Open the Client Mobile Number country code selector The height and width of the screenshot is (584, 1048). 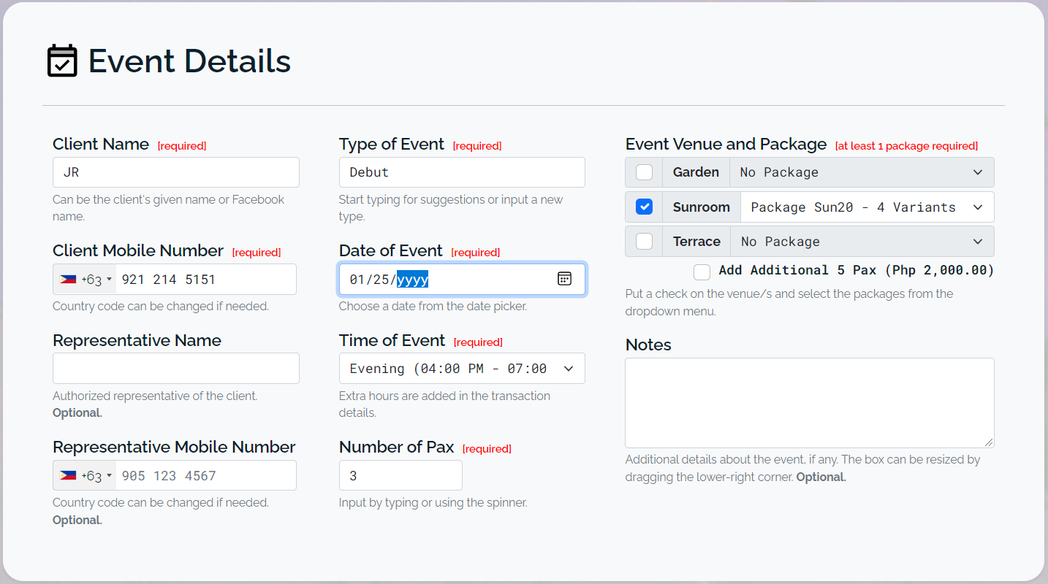[86, 280]
